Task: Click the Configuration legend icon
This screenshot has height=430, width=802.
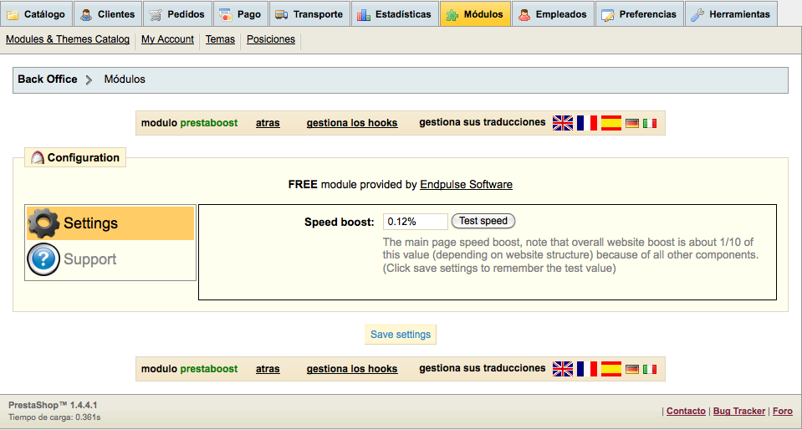Action: coord(38,157)
